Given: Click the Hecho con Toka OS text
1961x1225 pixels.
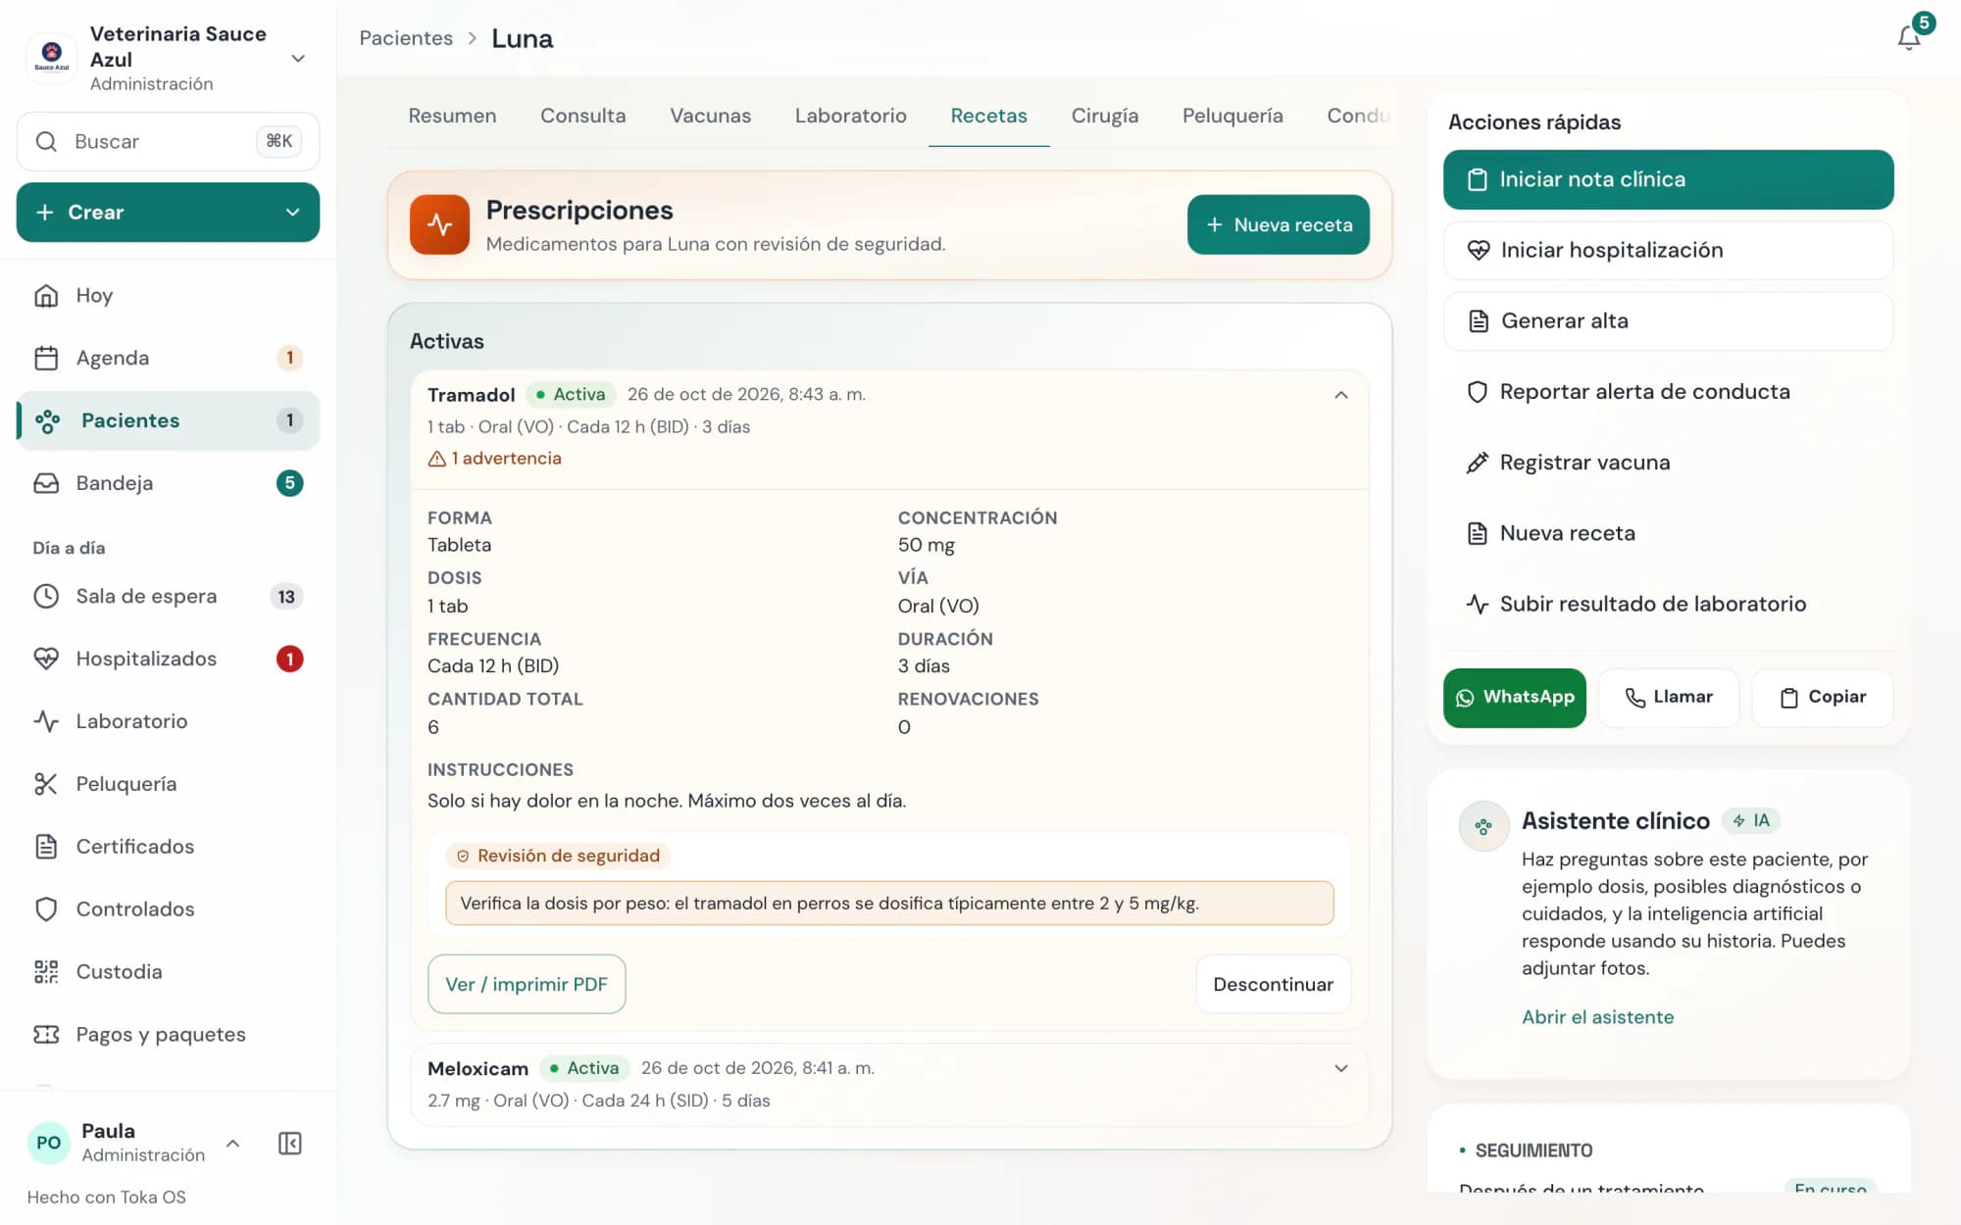Looking at the screenshot, I should 106,1198.
